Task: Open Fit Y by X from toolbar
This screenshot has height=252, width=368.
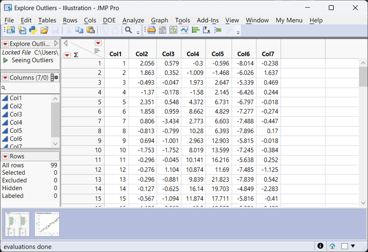Action: click(206, 30)
